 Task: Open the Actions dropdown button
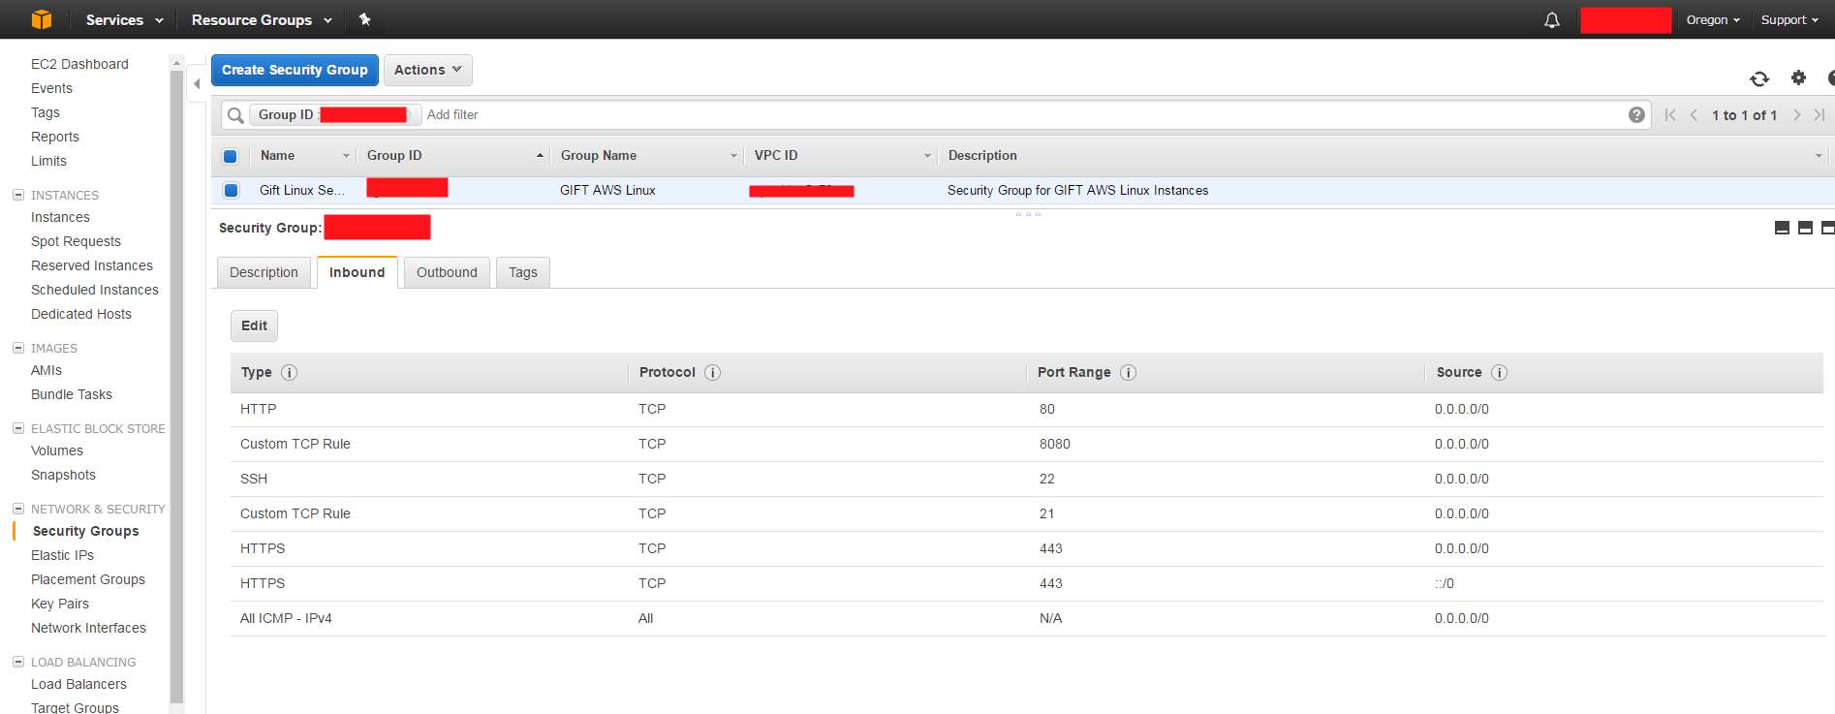(428, 70)
